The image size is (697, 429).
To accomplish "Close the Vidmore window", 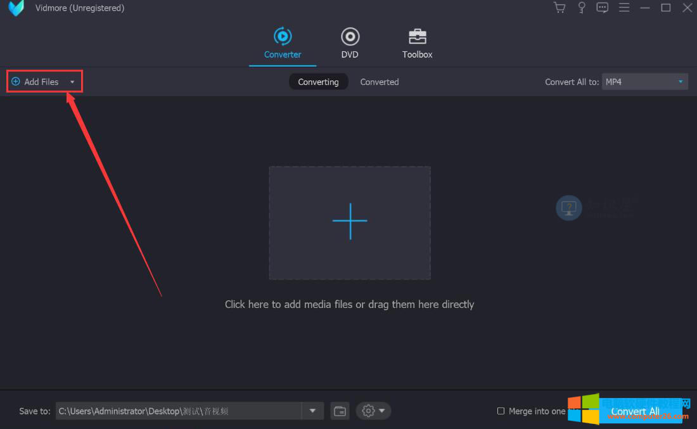I will click(x=687, y=8).
